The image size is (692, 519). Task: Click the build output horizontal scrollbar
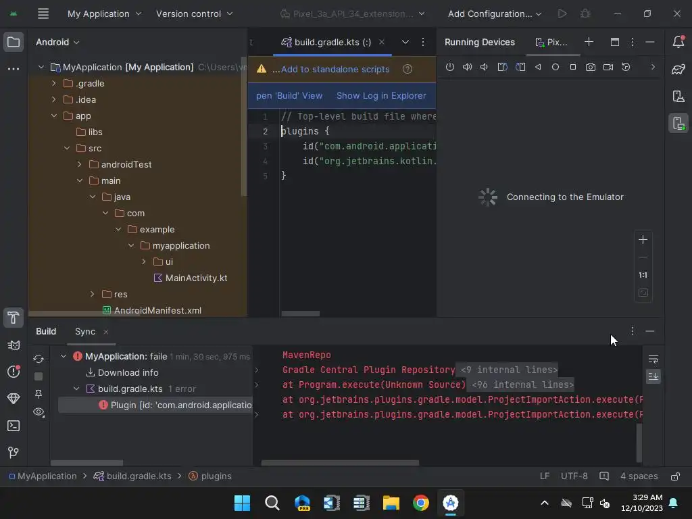[x=340, y=463]
